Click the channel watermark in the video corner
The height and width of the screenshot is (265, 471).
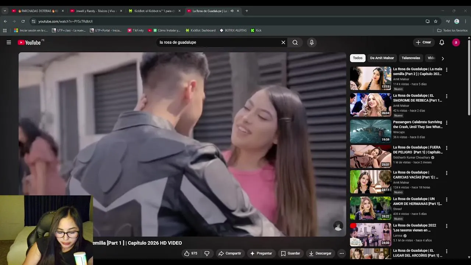click(x=338, y=226)
